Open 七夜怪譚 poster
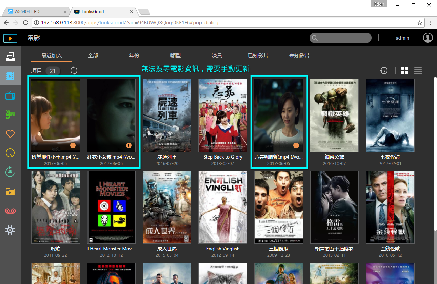Image resolution: width=437 pixels, height=284 pixels. point(390,116)
